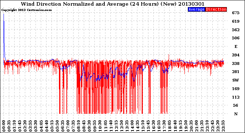
Task: Click the 05:50 time label
Action: 57,126
